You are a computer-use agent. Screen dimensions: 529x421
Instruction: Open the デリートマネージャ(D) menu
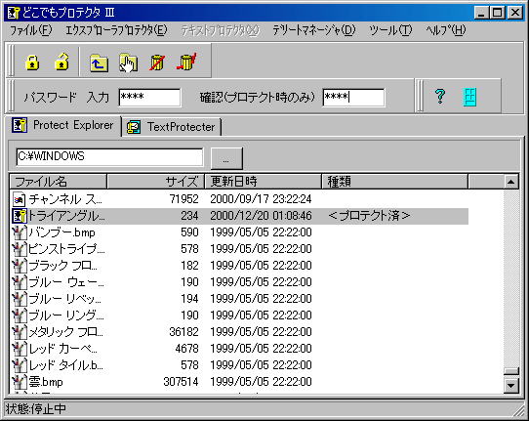click(313, 30)
